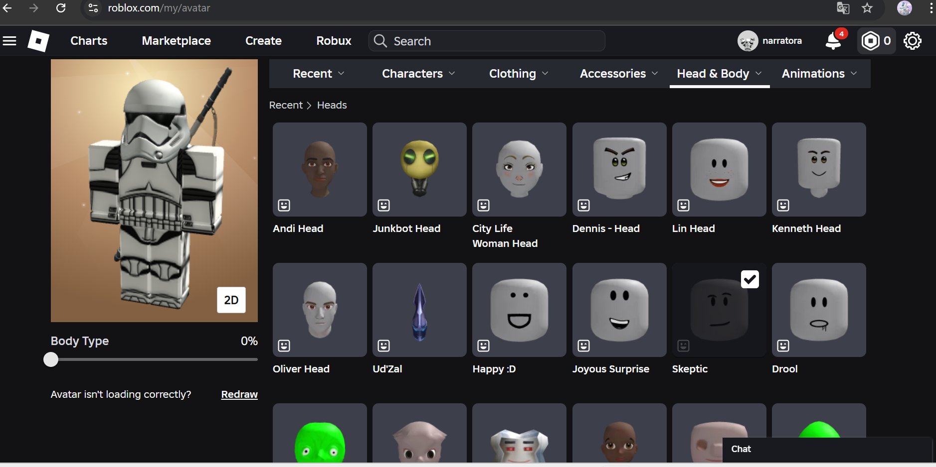Open the Chat panel

pyautogui.click(x=827, y=450)
